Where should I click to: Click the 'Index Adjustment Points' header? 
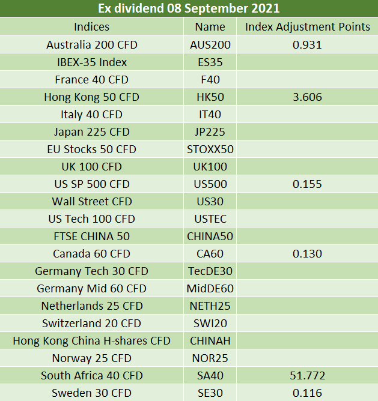pyautogui.click(x=307, y=26)
